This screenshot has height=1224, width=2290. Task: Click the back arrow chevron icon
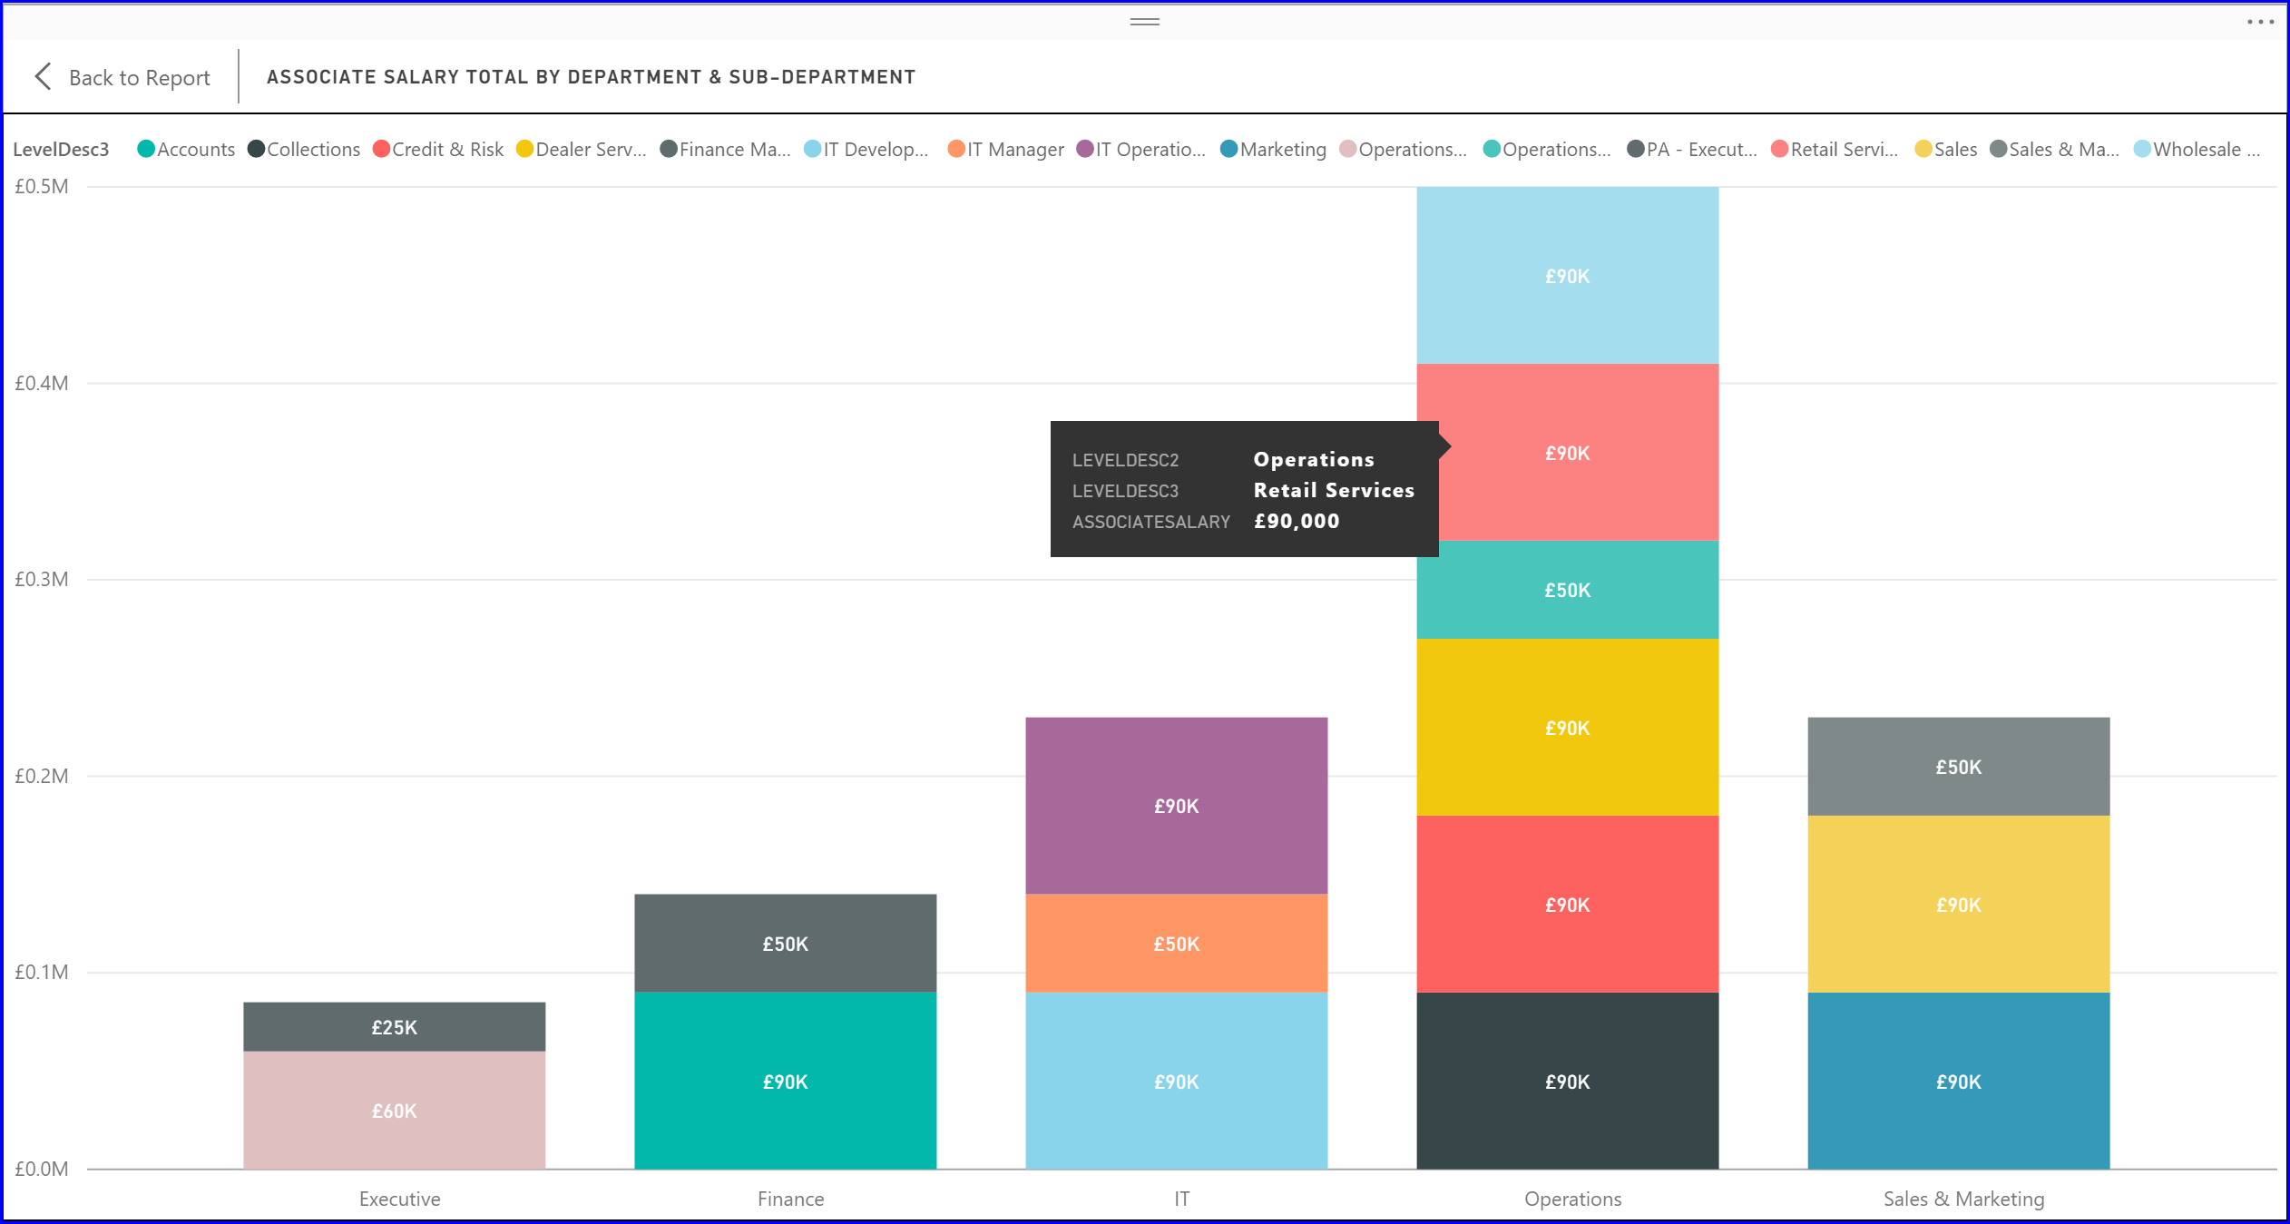tap(43, 76)
